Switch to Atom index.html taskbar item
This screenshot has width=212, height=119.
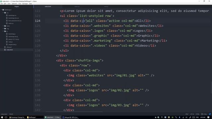tap(53, 117)
